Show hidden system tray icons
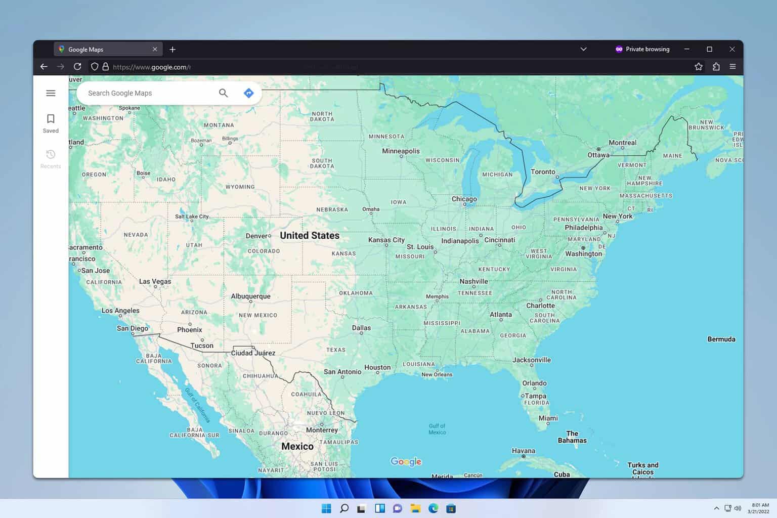 coord(716,508)
